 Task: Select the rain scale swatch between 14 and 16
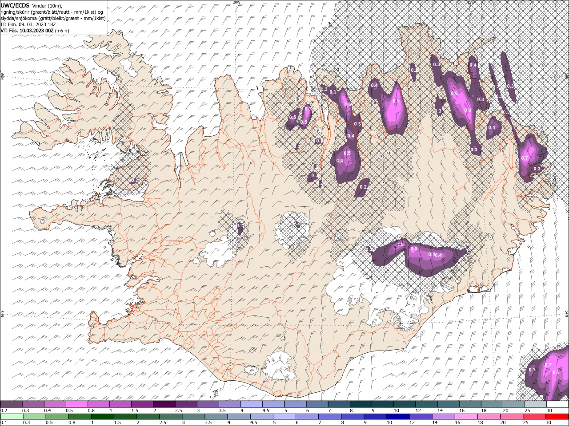pyautogui.click(x=443, y=417)
